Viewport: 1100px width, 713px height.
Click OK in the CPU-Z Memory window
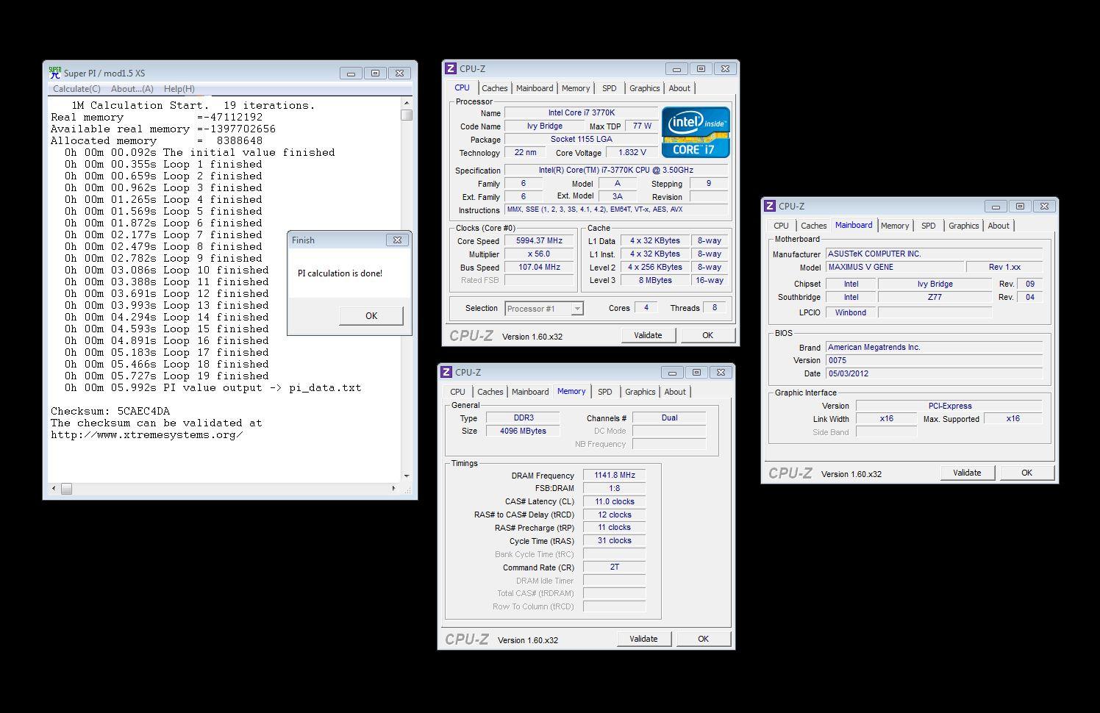coord(703,639)
